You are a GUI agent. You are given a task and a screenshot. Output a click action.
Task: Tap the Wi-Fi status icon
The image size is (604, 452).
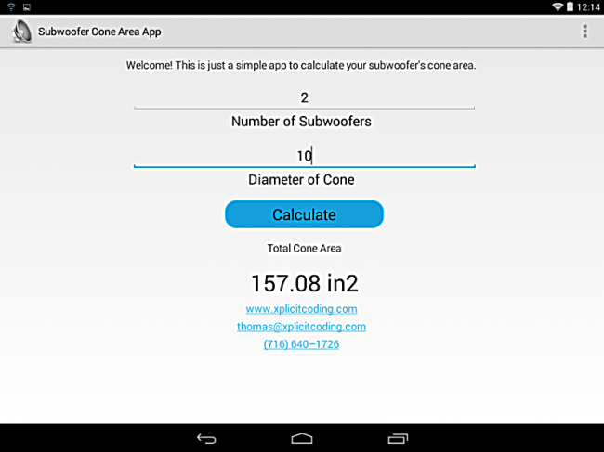click(558, 6)
